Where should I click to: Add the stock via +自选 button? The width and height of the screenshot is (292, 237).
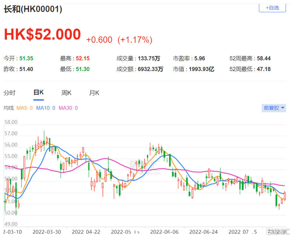(272, 8)
